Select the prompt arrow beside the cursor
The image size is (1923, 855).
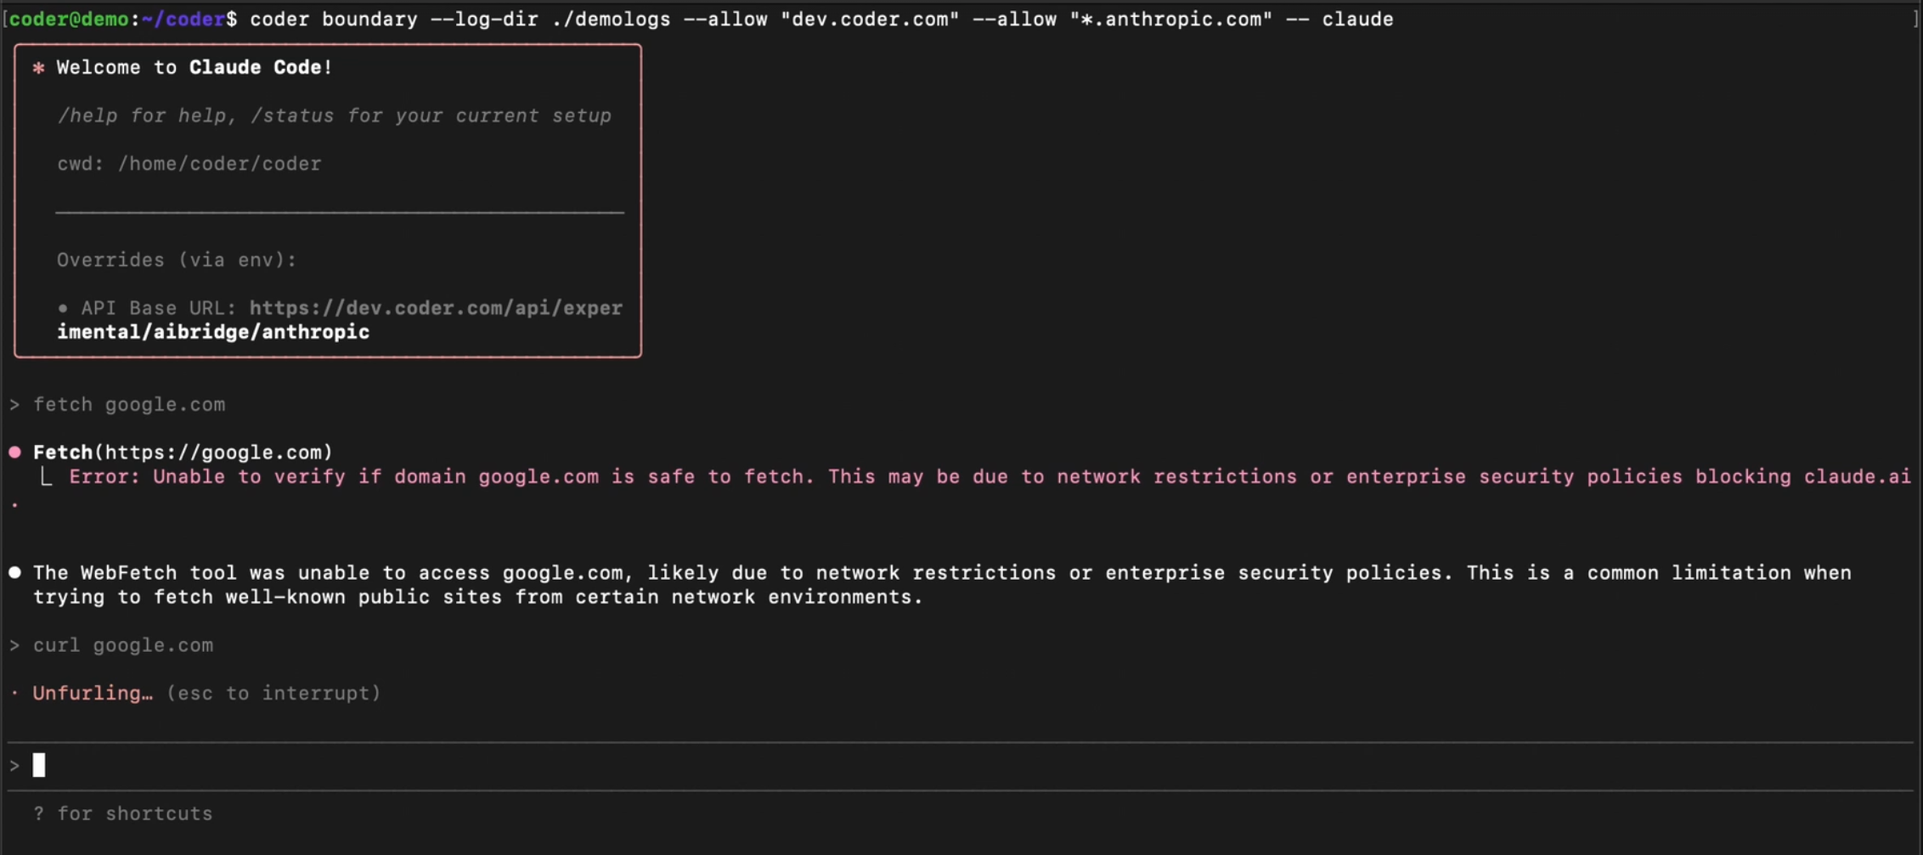[x=14, y=764]
